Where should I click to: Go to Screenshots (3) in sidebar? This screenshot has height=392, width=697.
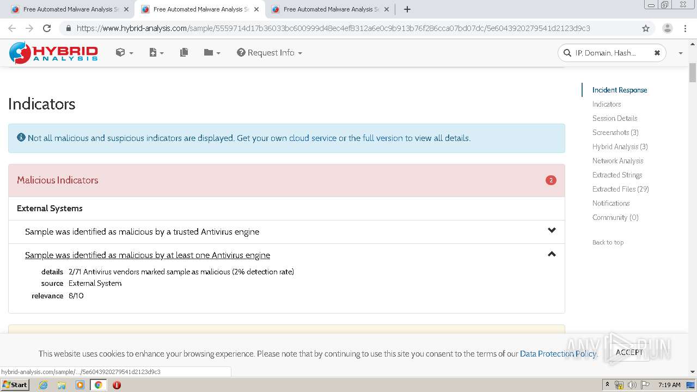pos(615,132)
